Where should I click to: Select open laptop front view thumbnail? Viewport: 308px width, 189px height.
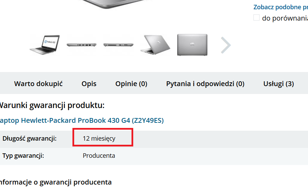point(45,45)
